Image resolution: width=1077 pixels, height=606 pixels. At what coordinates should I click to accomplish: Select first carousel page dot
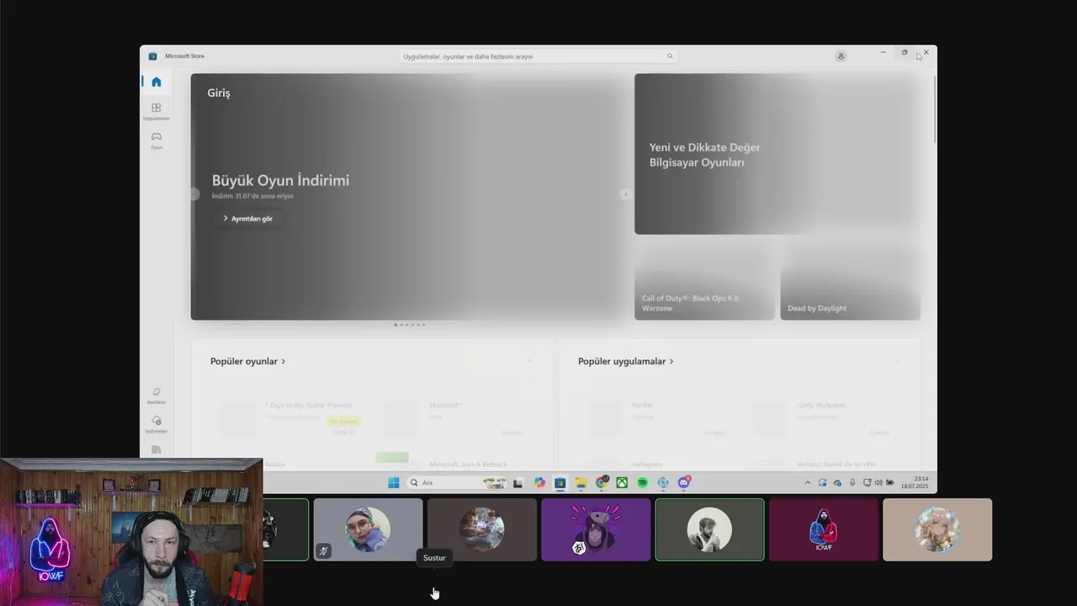[395, 325]
